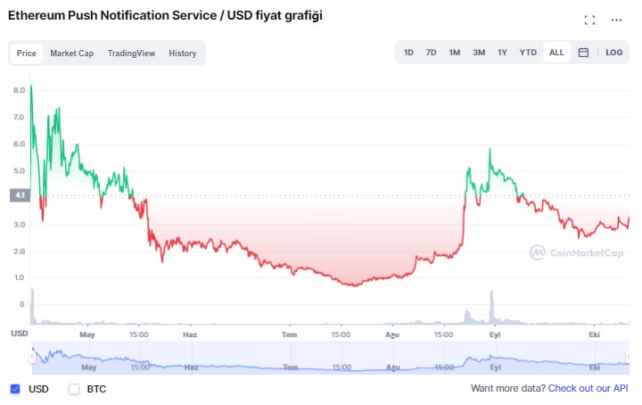Select the 1M time range
The width and height of the screenshot is (642, 405).
coord(455,53)
